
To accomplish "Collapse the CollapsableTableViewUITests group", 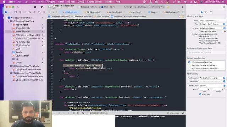I will (9, 73).
